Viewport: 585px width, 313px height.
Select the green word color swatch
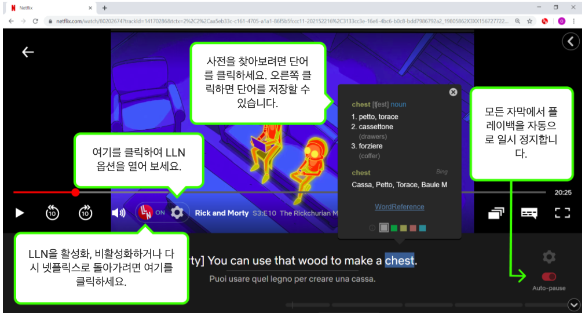(x=394, y=228)
